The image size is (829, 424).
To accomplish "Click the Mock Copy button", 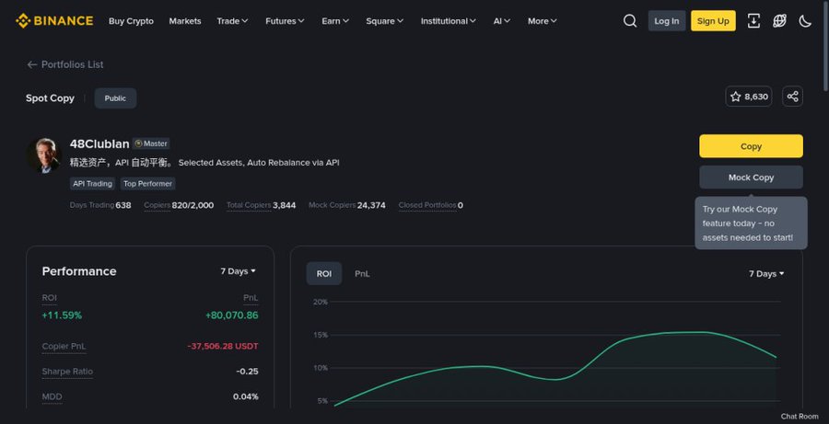I will (751, 177).
